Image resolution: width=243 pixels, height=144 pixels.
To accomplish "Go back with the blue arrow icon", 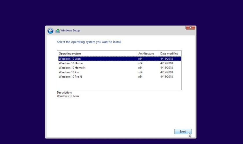I will tap(50, 31).
